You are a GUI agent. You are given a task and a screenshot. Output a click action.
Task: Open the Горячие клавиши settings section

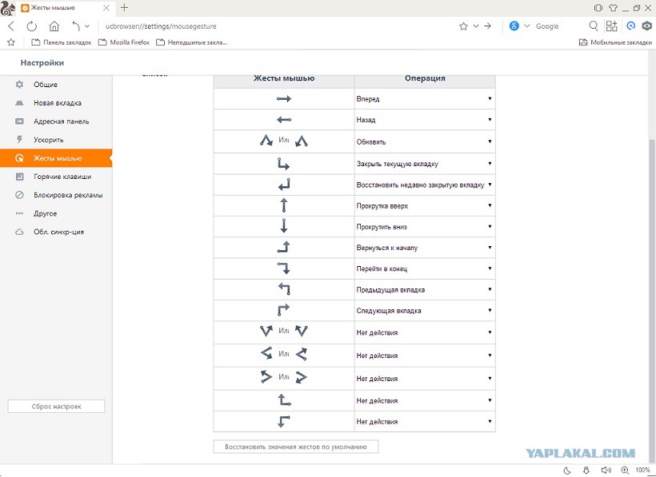(62, 177)
